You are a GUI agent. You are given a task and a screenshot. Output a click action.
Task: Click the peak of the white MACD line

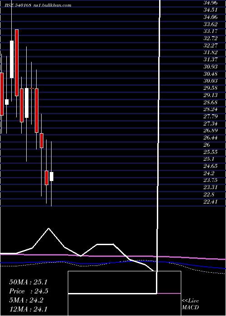49,228
